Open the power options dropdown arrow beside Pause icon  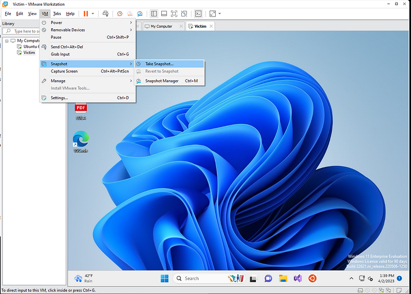[93, 14]
